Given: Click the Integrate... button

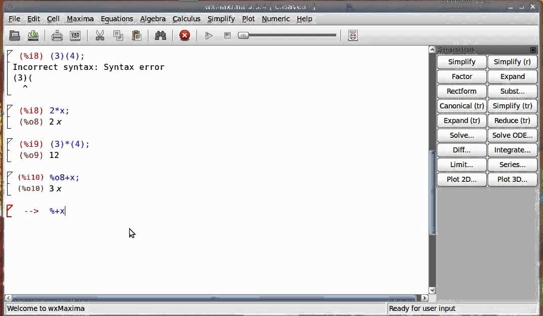Looking at the screenshot, I should (512, 150).
